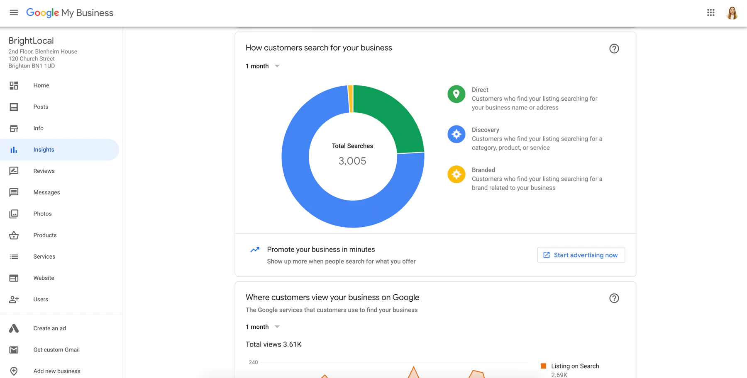Click the Posts sidebar icon
The height and width of the screenshot is (378, 747).
14,107
